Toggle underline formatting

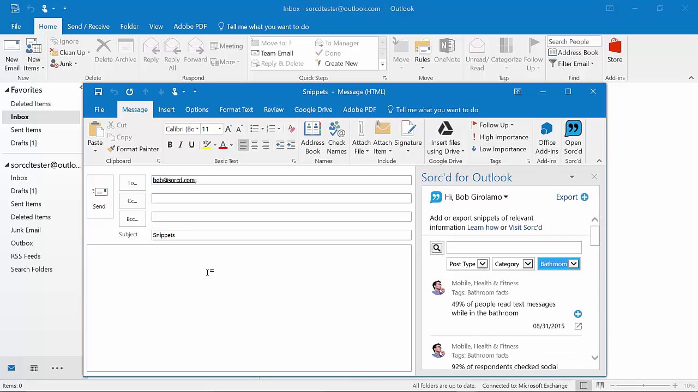coord(191,145)
